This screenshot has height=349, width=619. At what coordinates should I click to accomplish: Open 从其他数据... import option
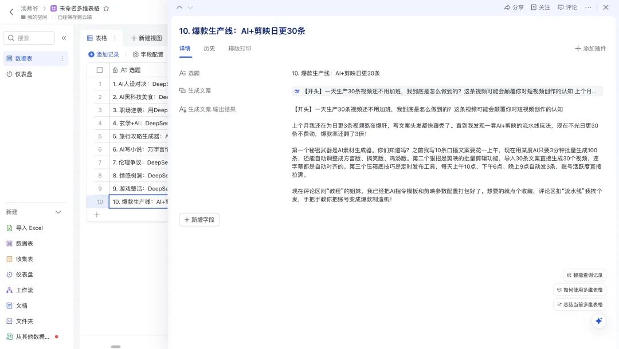click(29, 337)
